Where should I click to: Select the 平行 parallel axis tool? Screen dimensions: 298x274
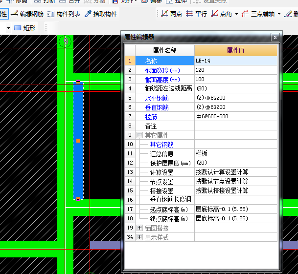click(x=196, y=14)
